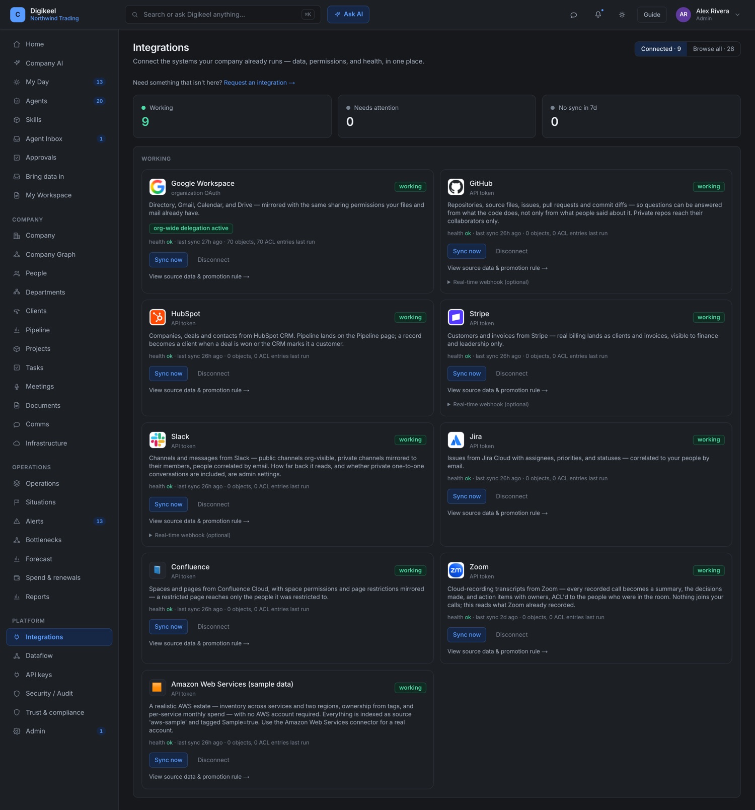Switch to the Browse all · 28 tab

pos(713,49)
